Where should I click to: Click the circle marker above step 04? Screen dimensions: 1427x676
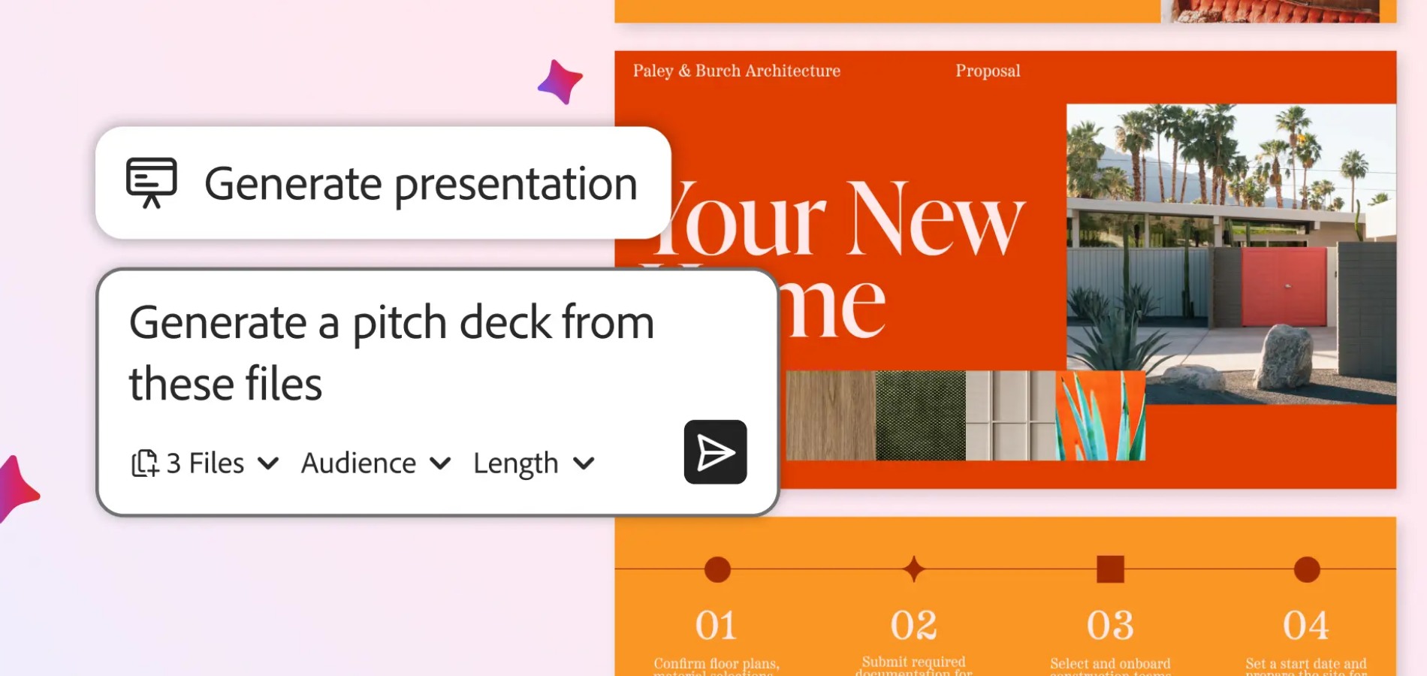click(x=1306, y=569)
